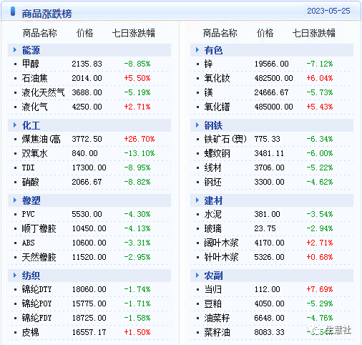The width and height of the screenshot is (362, 345).
Task: Click commodity name 针叶木浆
Action: (x=221, y=257)
